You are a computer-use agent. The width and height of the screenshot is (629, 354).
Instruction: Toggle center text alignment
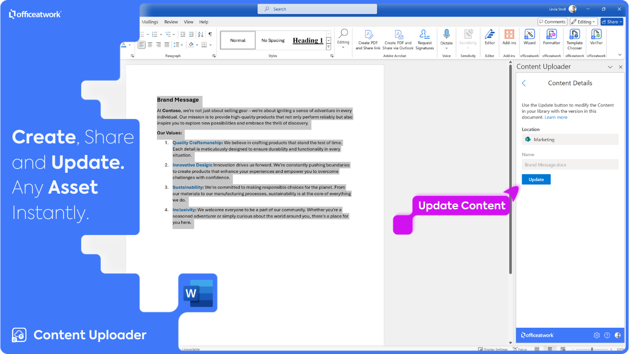[x=150, y=45]
